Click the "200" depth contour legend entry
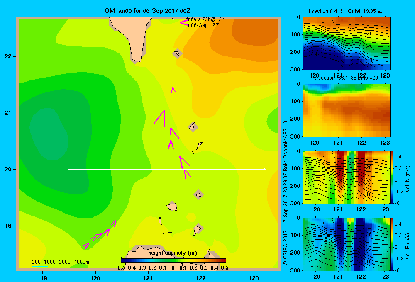Screen dimensions: 415x282 click(x=36, y=262)
